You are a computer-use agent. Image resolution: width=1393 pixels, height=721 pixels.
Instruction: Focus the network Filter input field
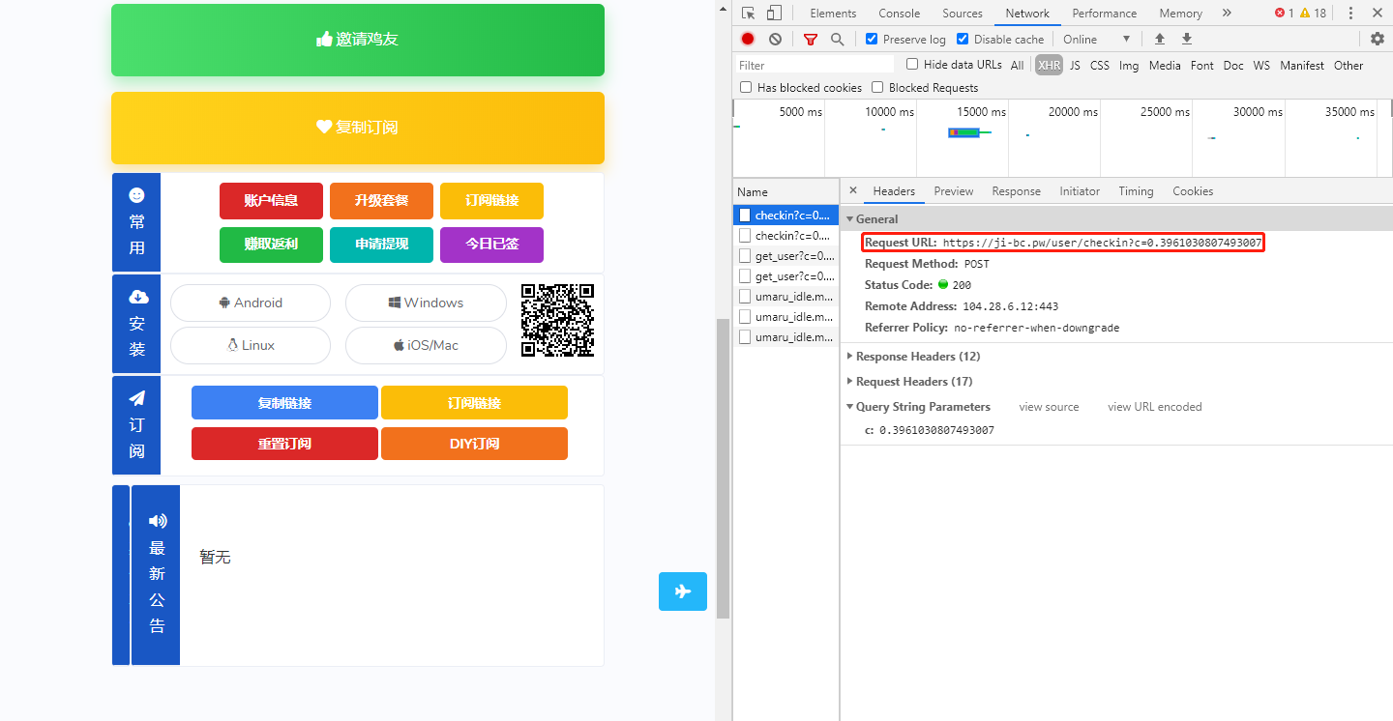[815, 65]
